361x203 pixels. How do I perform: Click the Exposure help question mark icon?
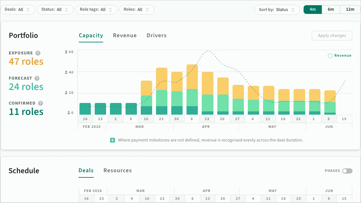38,53
